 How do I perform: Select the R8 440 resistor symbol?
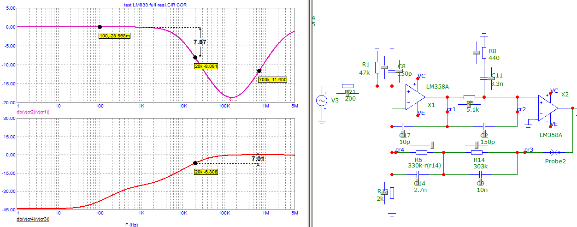pos(484,52)
